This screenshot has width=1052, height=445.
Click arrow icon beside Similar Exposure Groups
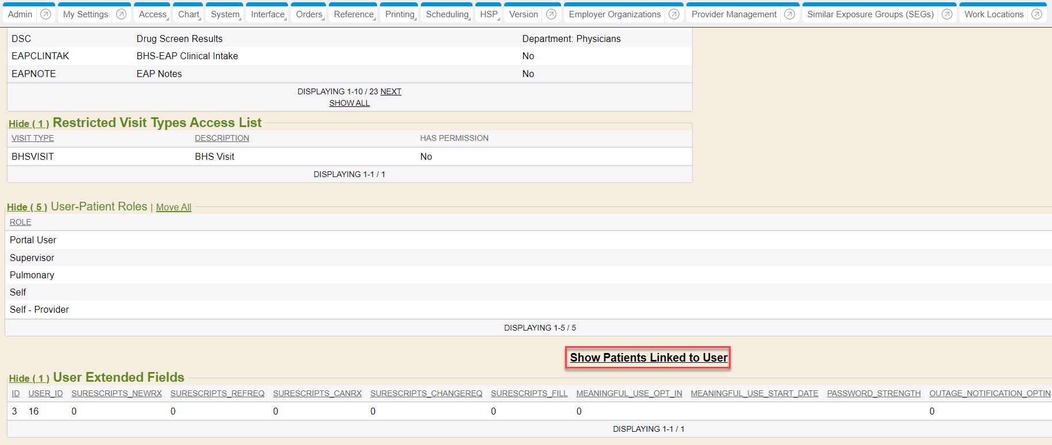point(947,14)
